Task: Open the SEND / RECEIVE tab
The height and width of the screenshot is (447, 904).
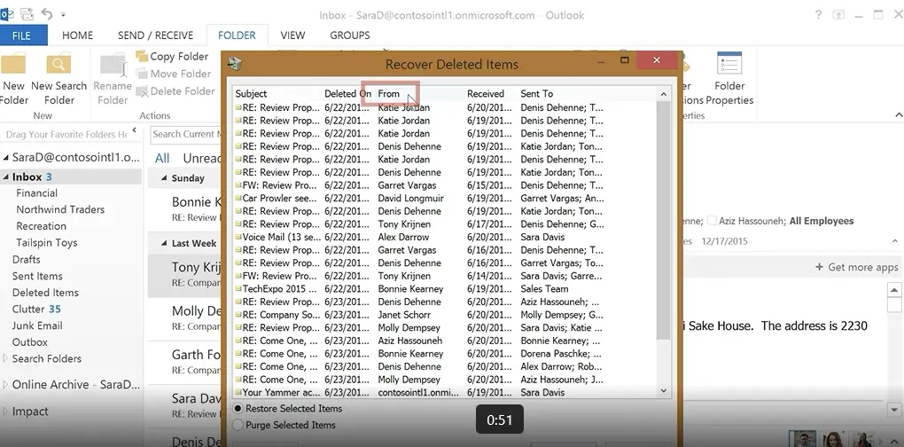Action: click(155, 35)
